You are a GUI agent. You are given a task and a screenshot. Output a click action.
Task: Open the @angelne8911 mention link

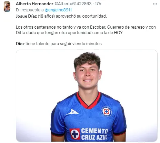[x=58, y=10]
